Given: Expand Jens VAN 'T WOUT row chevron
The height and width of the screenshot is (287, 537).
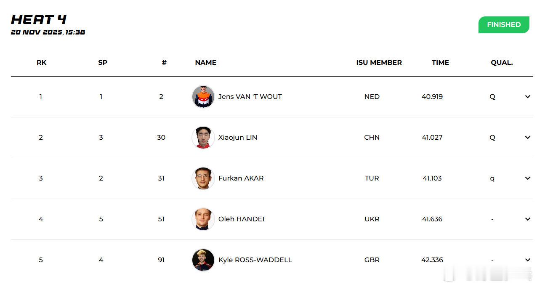Looking at the screenshot, I should (x=527, y=96).
